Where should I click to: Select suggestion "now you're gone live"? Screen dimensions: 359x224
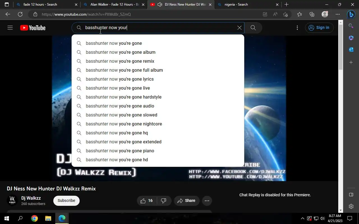(x=158, y=88)
